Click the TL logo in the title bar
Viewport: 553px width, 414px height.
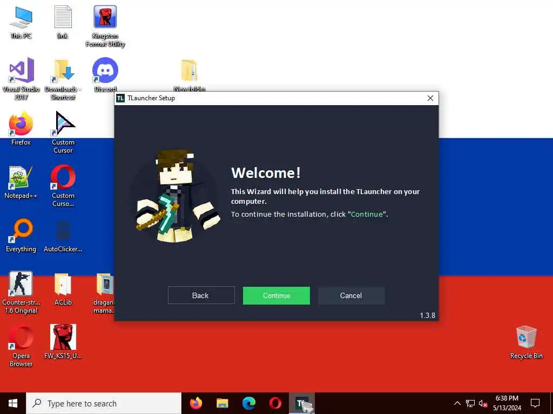pyautogui.click(x=120, y=98)
